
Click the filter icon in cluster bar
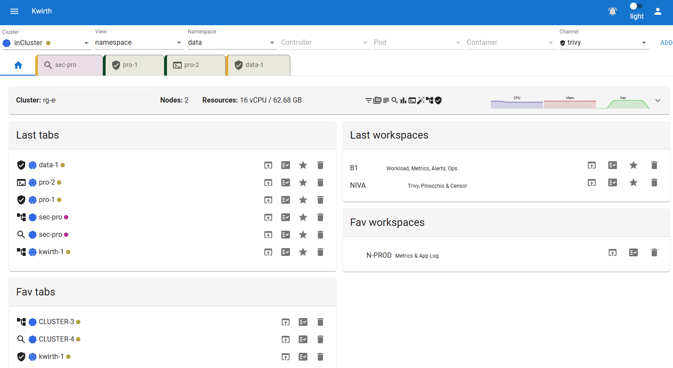pos(368,100)
